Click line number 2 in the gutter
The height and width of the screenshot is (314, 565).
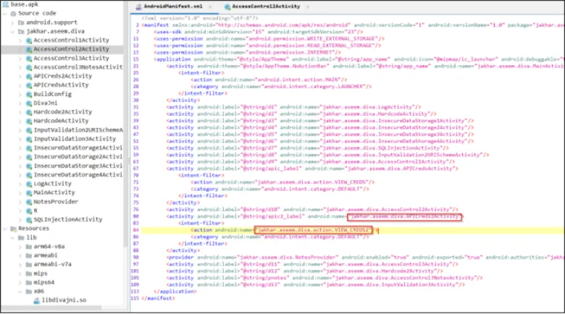click(138, 25)
